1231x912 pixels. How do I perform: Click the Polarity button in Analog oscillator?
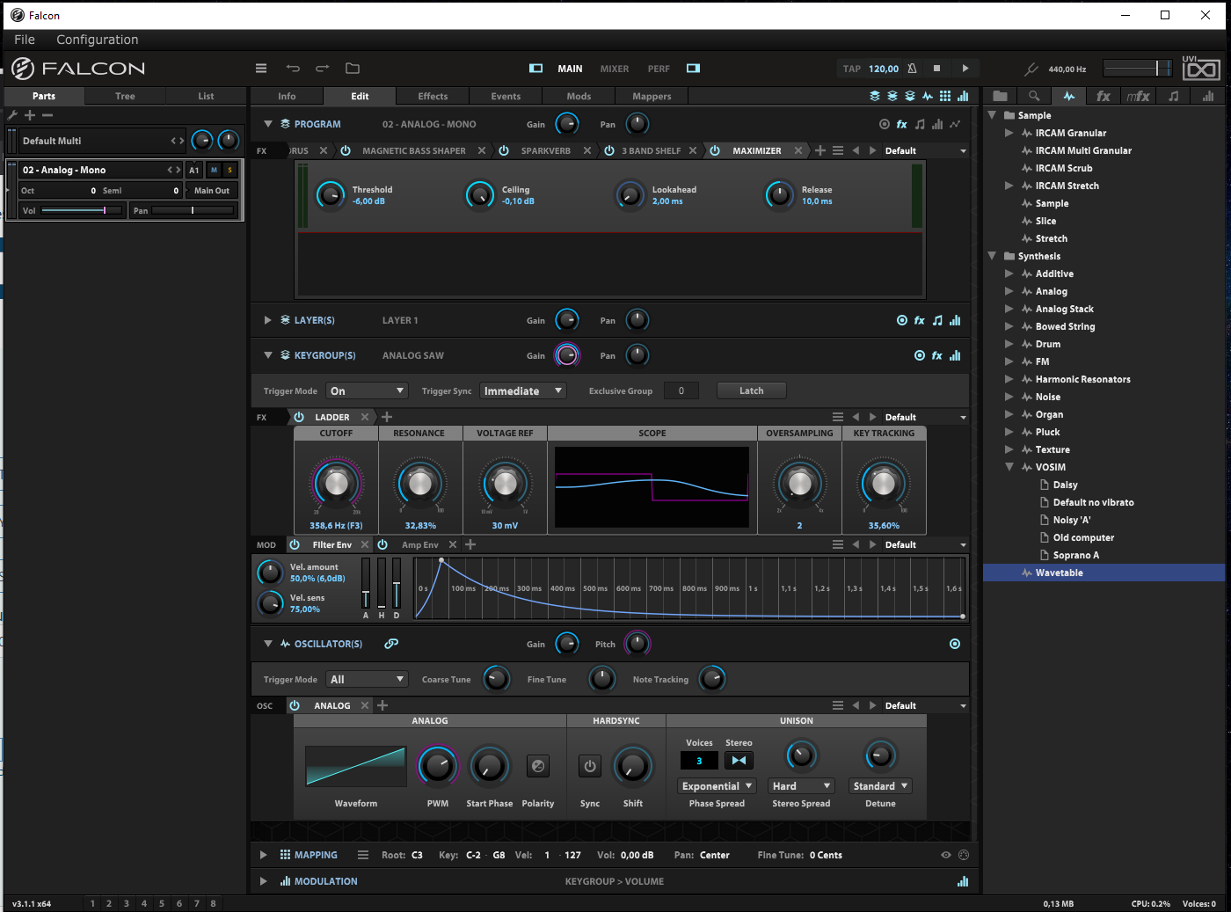coord(538,766)
